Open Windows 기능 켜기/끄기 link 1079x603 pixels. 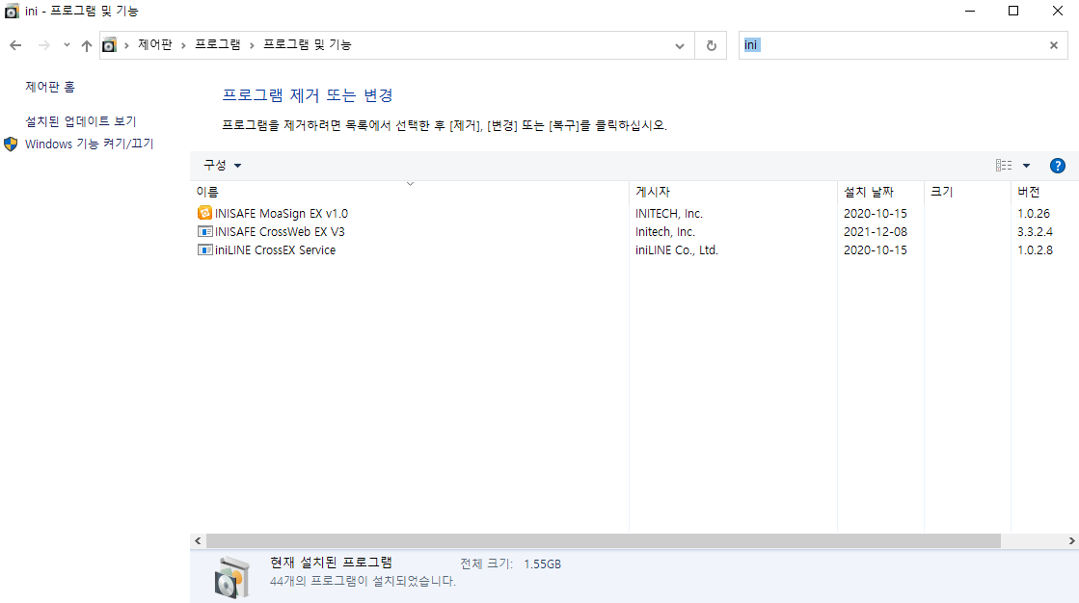[x=90, y=144]
